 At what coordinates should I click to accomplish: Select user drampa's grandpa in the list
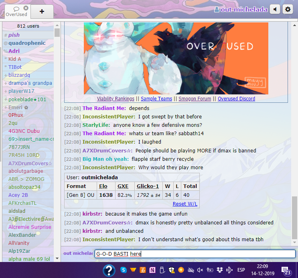coord(28,83)
